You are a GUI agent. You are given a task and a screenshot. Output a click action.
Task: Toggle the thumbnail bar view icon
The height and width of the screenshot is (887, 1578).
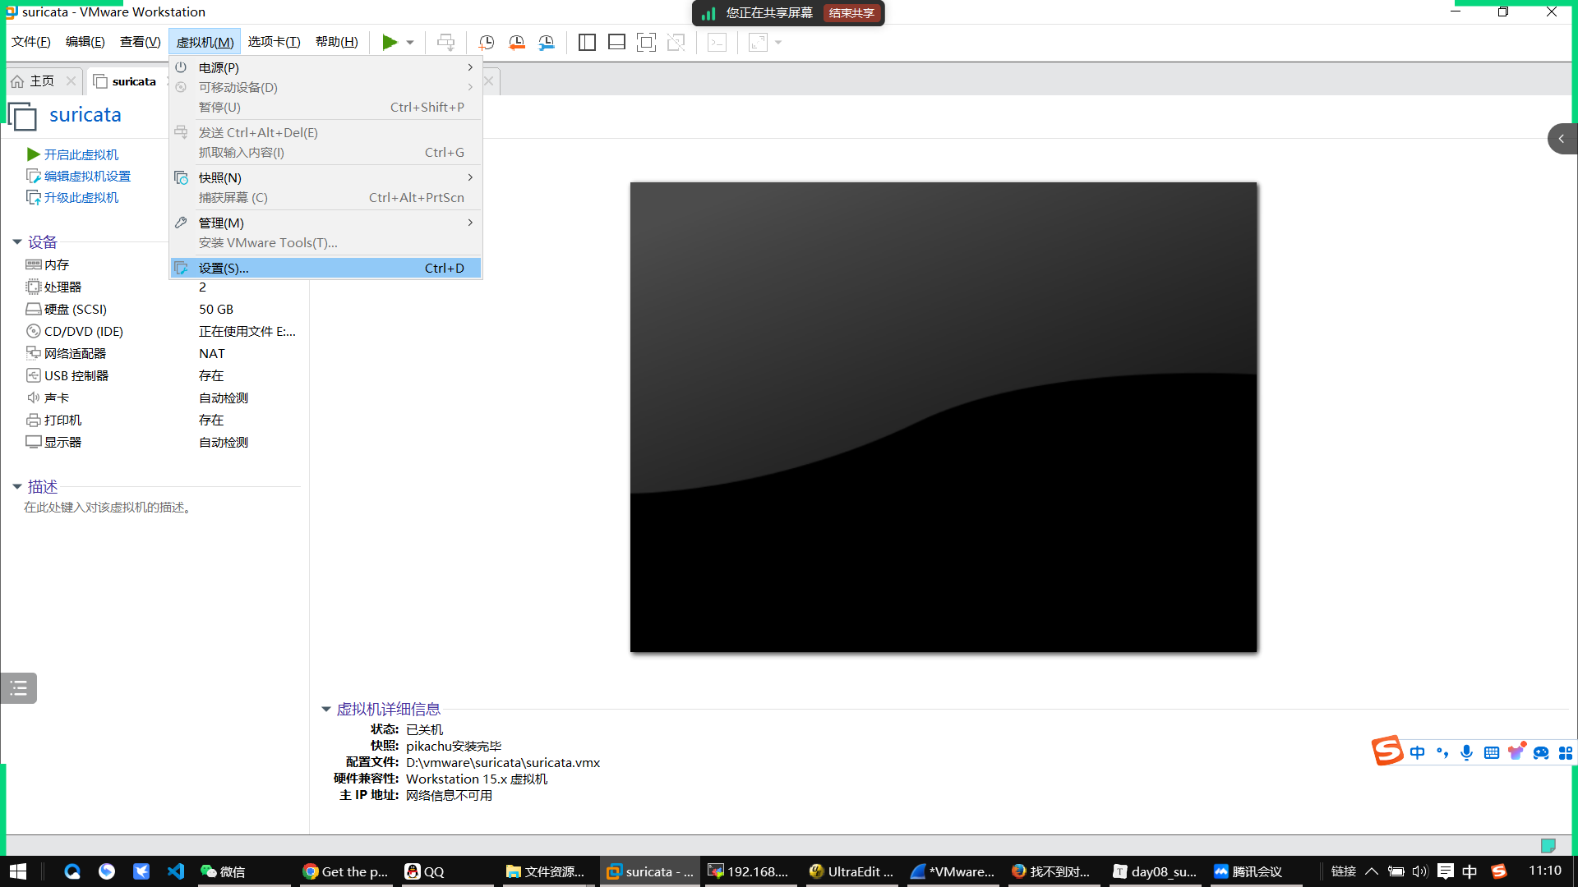[616, 42]
